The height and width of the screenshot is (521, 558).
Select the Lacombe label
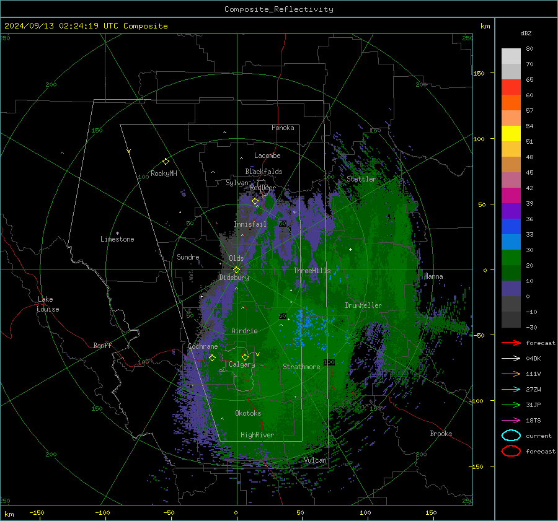(x=267, y=155)
